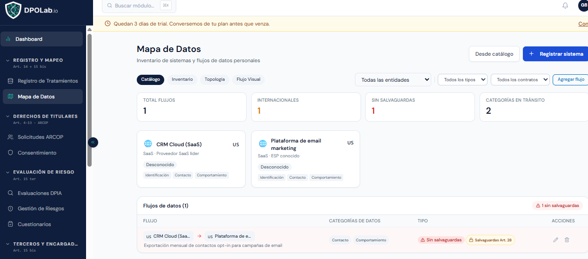The height and width of the screenshot is (259, 588).
Task: Click the red flow arrow between systems
Action: 199,236
